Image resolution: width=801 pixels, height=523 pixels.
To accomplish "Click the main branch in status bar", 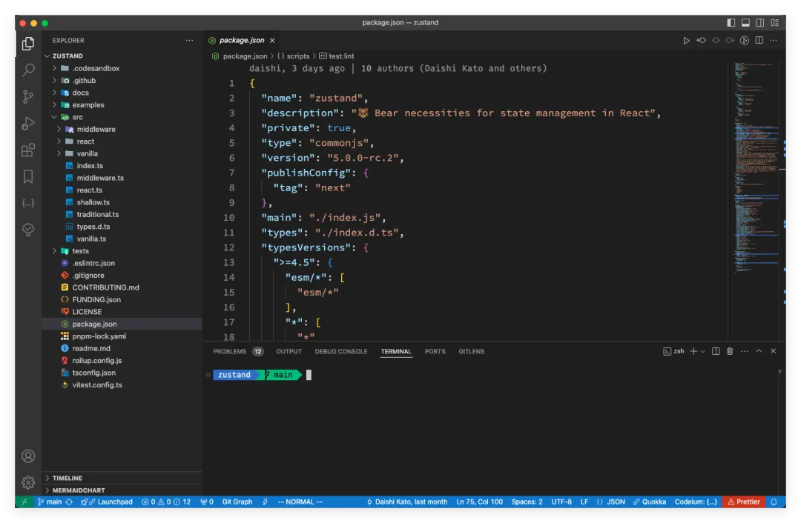I will [x=50, y=502].
